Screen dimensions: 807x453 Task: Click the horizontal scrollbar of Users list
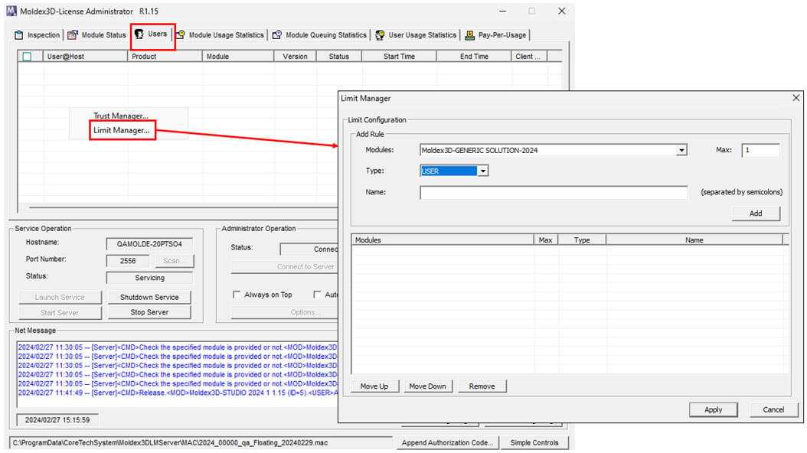(x=183, y=207)
